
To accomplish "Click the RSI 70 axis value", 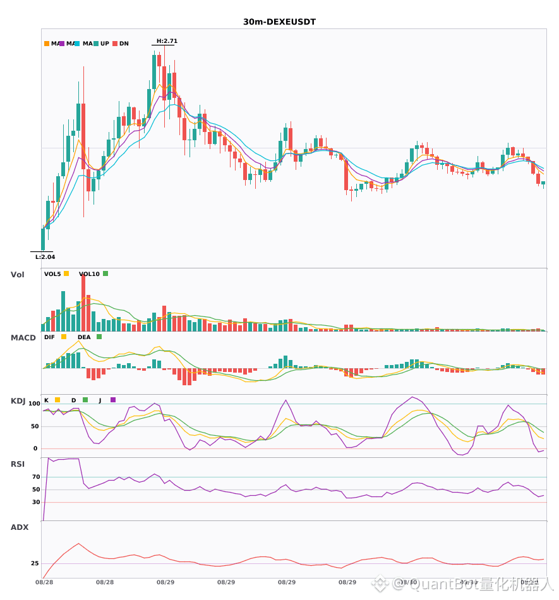I will pyautogui.click(x=36, y=477).
